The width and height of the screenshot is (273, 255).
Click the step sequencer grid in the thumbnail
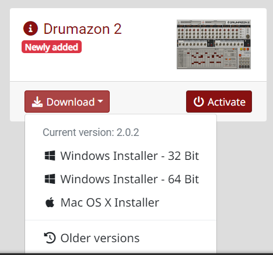(x=207, y=58)
